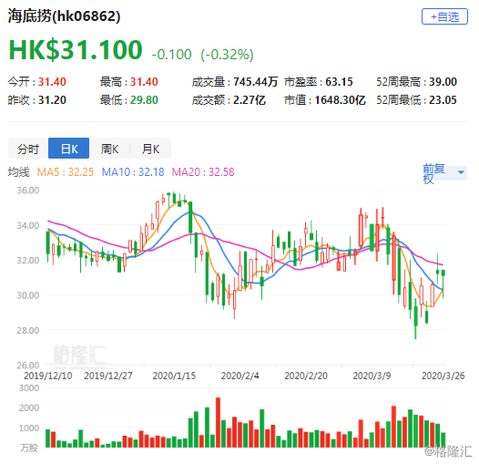Click the tallest red volume bar near 2020/2/4
This screenshot has height=464, width=479.
pos(219,423)
